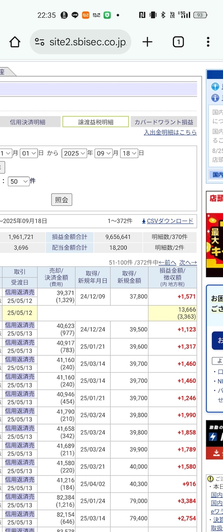This screenshot has height=532, width=223.
Task: Click the profit value +916
Action: (189, 484)
